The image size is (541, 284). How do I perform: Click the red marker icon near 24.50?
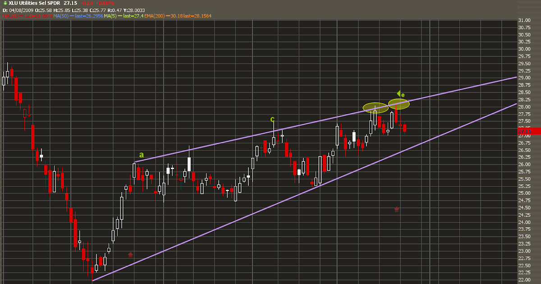(x=397, y=209)
